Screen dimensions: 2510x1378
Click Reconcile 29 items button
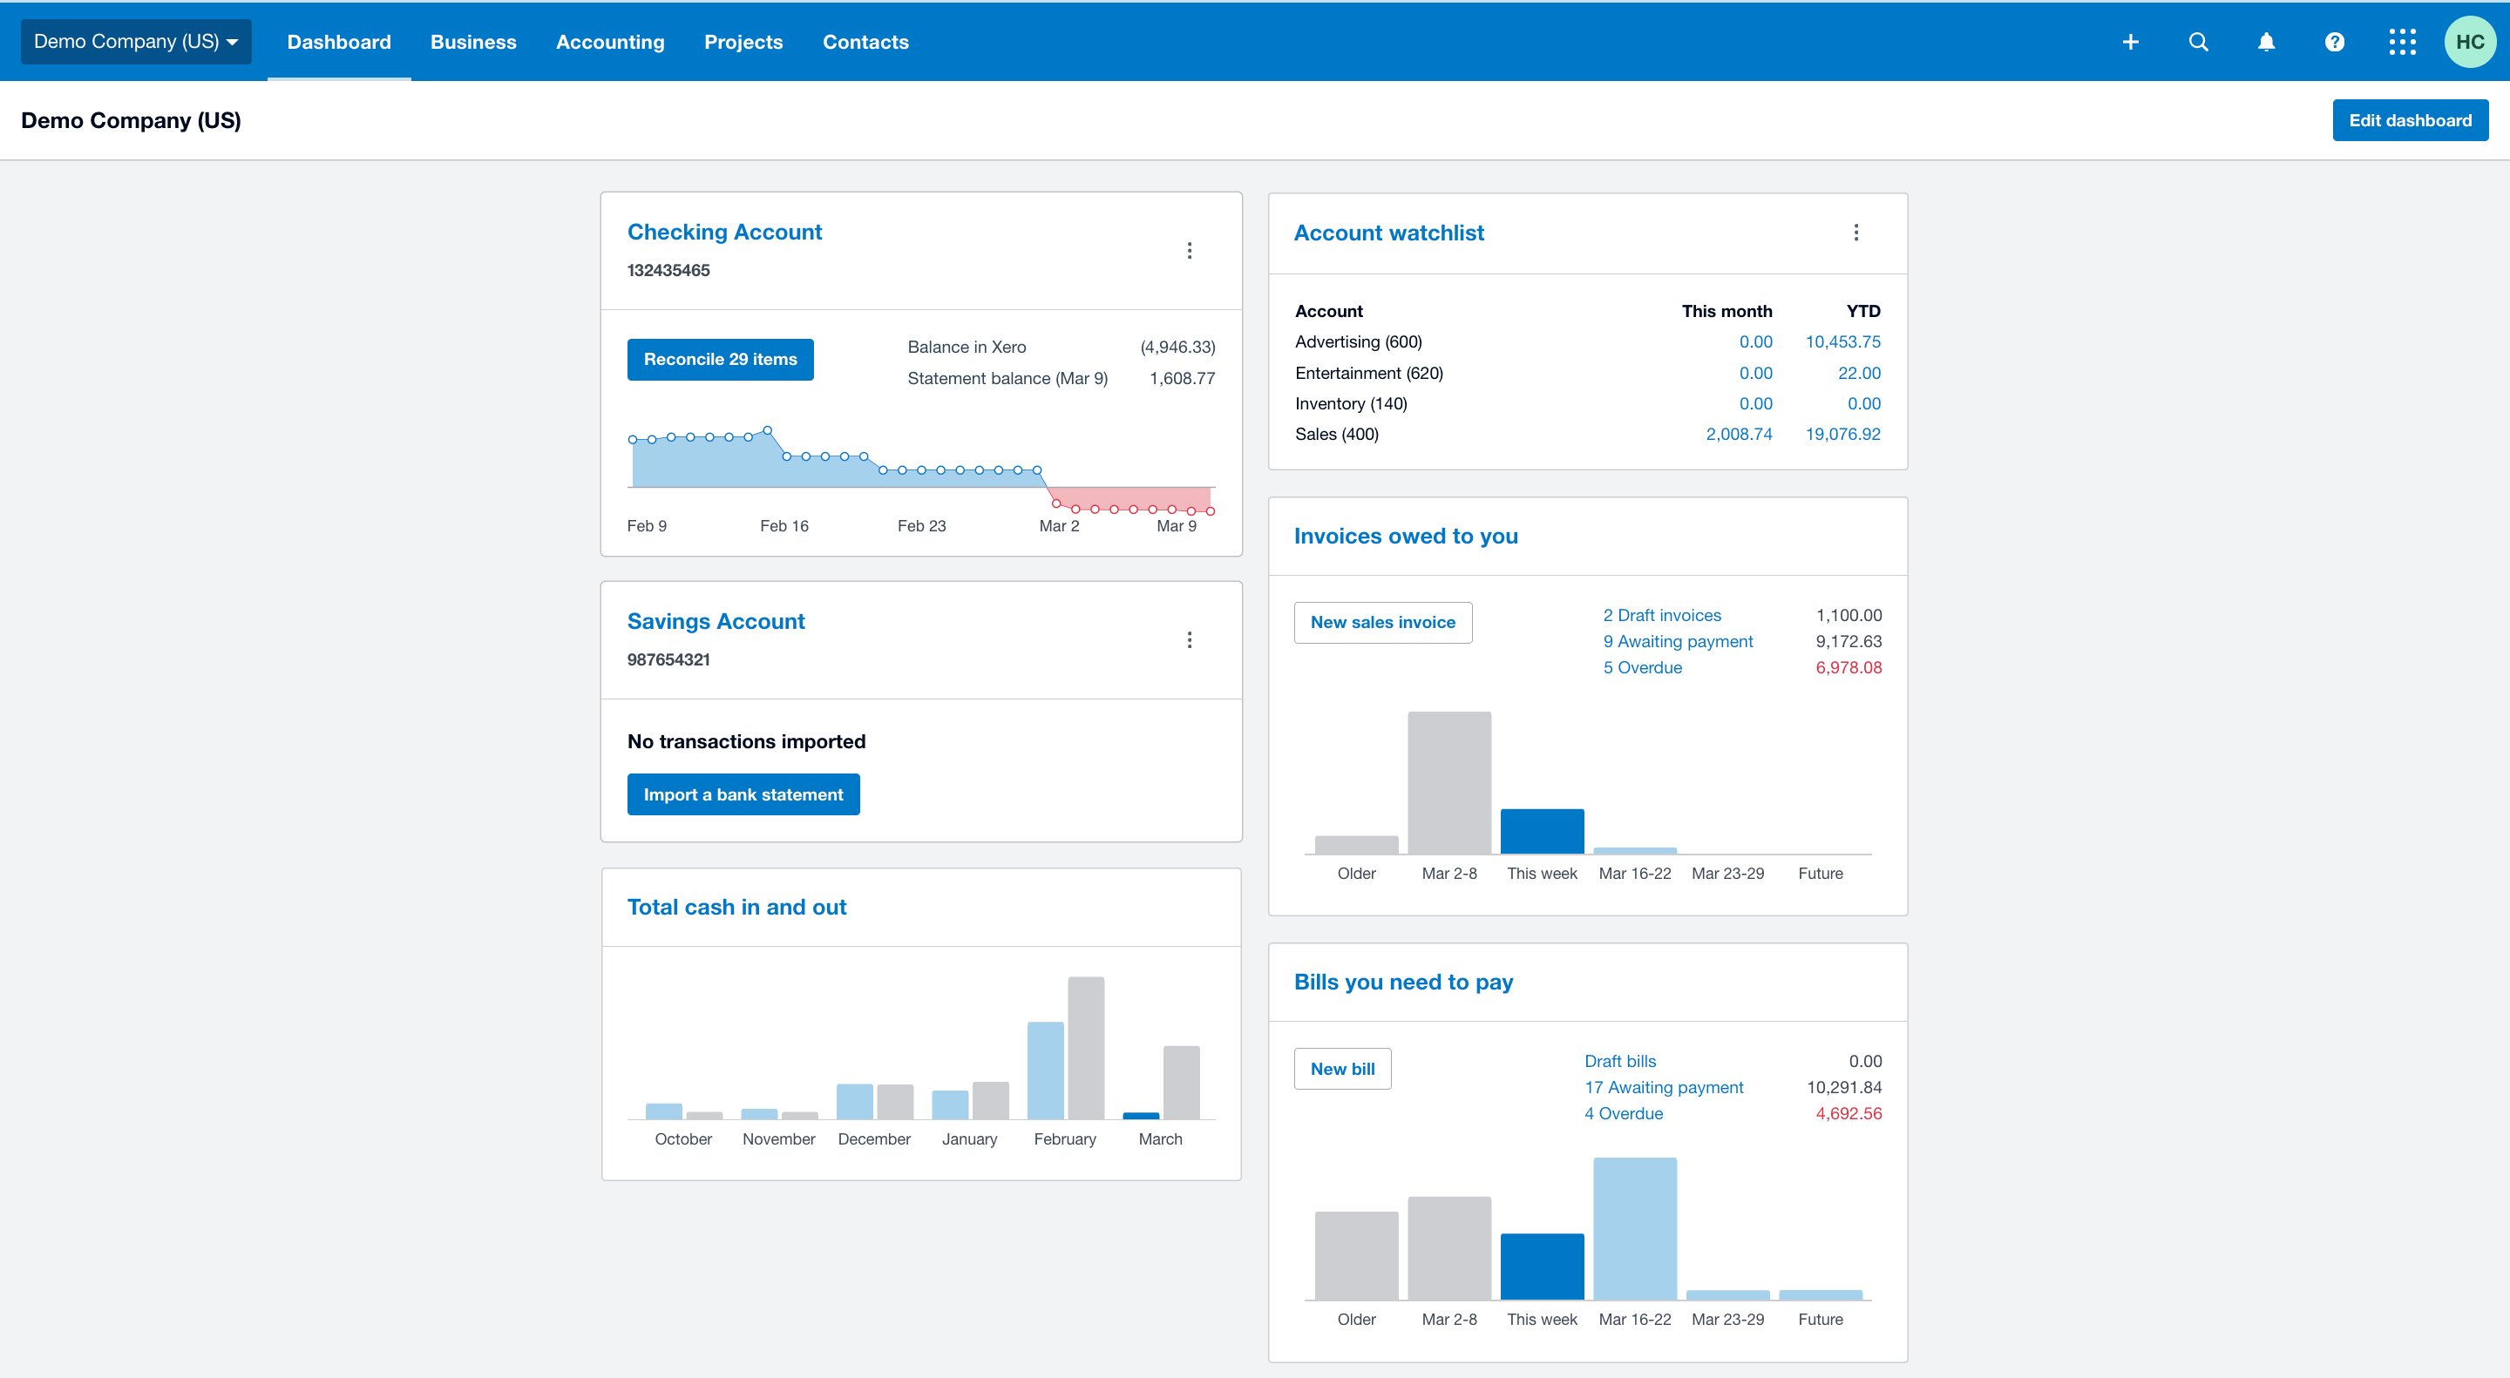(720, 358)
